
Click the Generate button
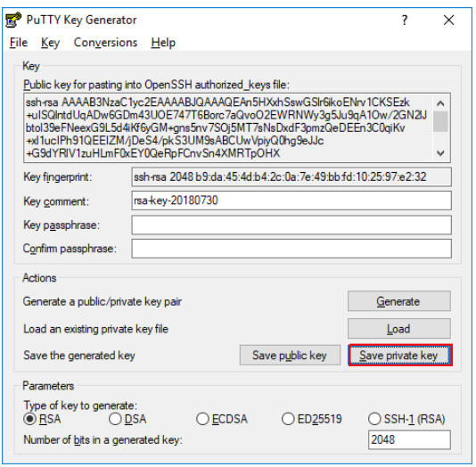398,301
